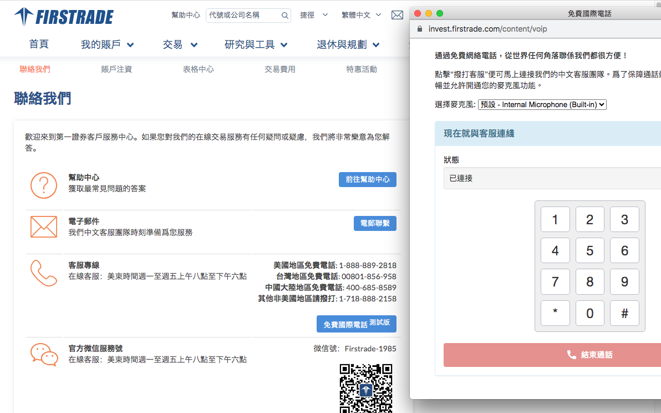Dial keypad digit 3
This screenshot has width=661, height=413.
tap(624, 219)
